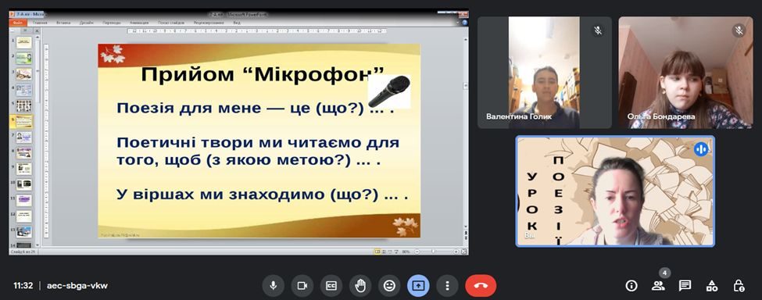
Task: Show the participants people panel
Action: pyautogui.click(x=658, y=285)
